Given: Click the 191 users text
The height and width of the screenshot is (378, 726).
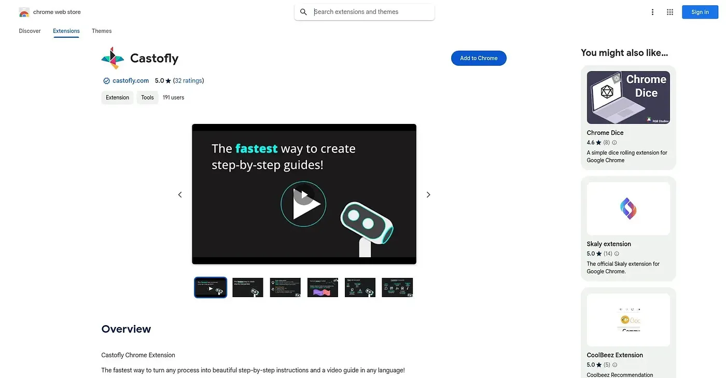Looking at the screenshot, I should coord(173,97).
